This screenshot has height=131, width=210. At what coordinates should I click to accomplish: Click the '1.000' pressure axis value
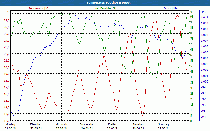pos(204,81)
